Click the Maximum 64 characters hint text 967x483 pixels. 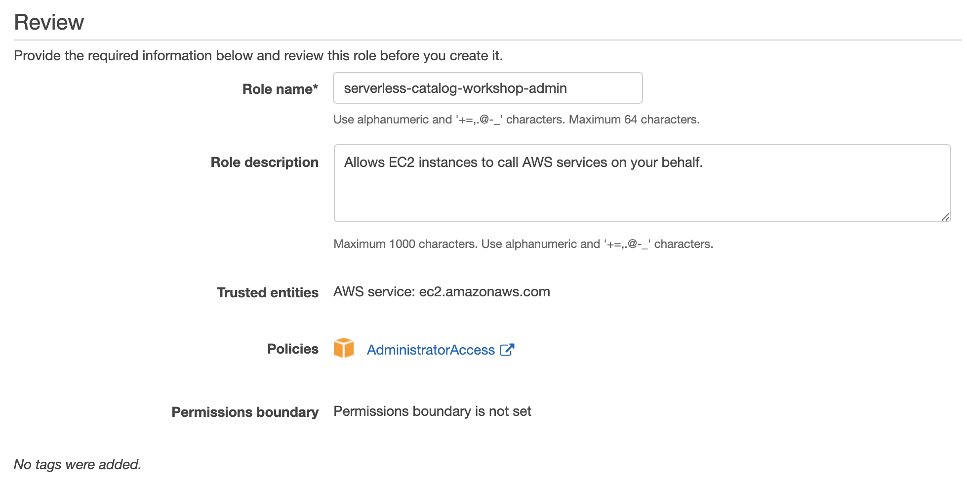[634, 120]
